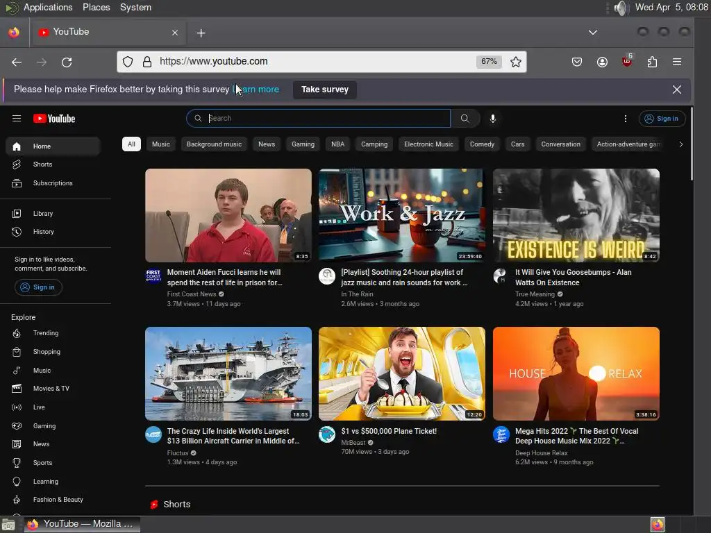Focus the YouTube search field
Screen dimensions: 711x533
[318, 118]
